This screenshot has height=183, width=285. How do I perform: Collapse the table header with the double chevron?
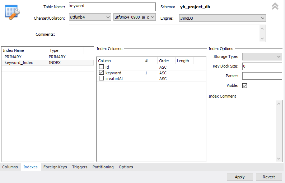(275, 6)
